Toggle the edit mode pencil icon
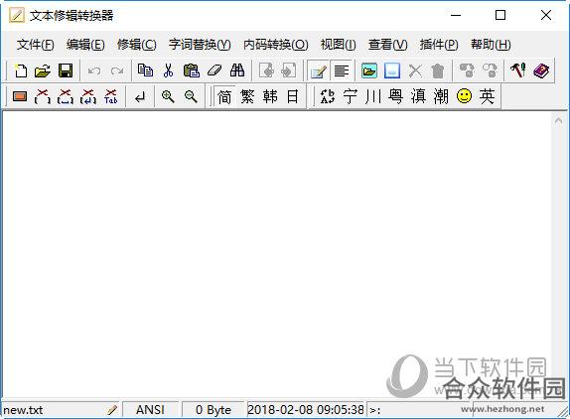This screenshot has width=570, height=419. (318, 70)
